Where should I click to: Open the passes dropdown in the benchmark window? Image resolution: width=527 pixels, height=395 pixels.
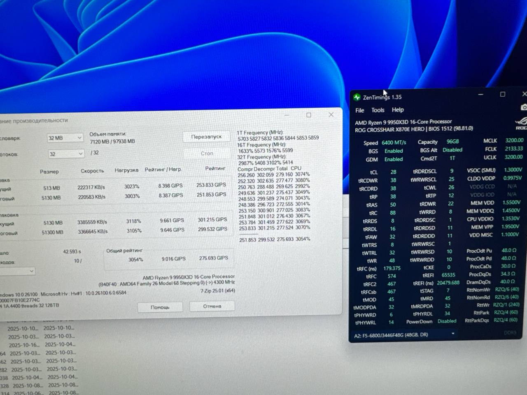[x=17, y=271]
